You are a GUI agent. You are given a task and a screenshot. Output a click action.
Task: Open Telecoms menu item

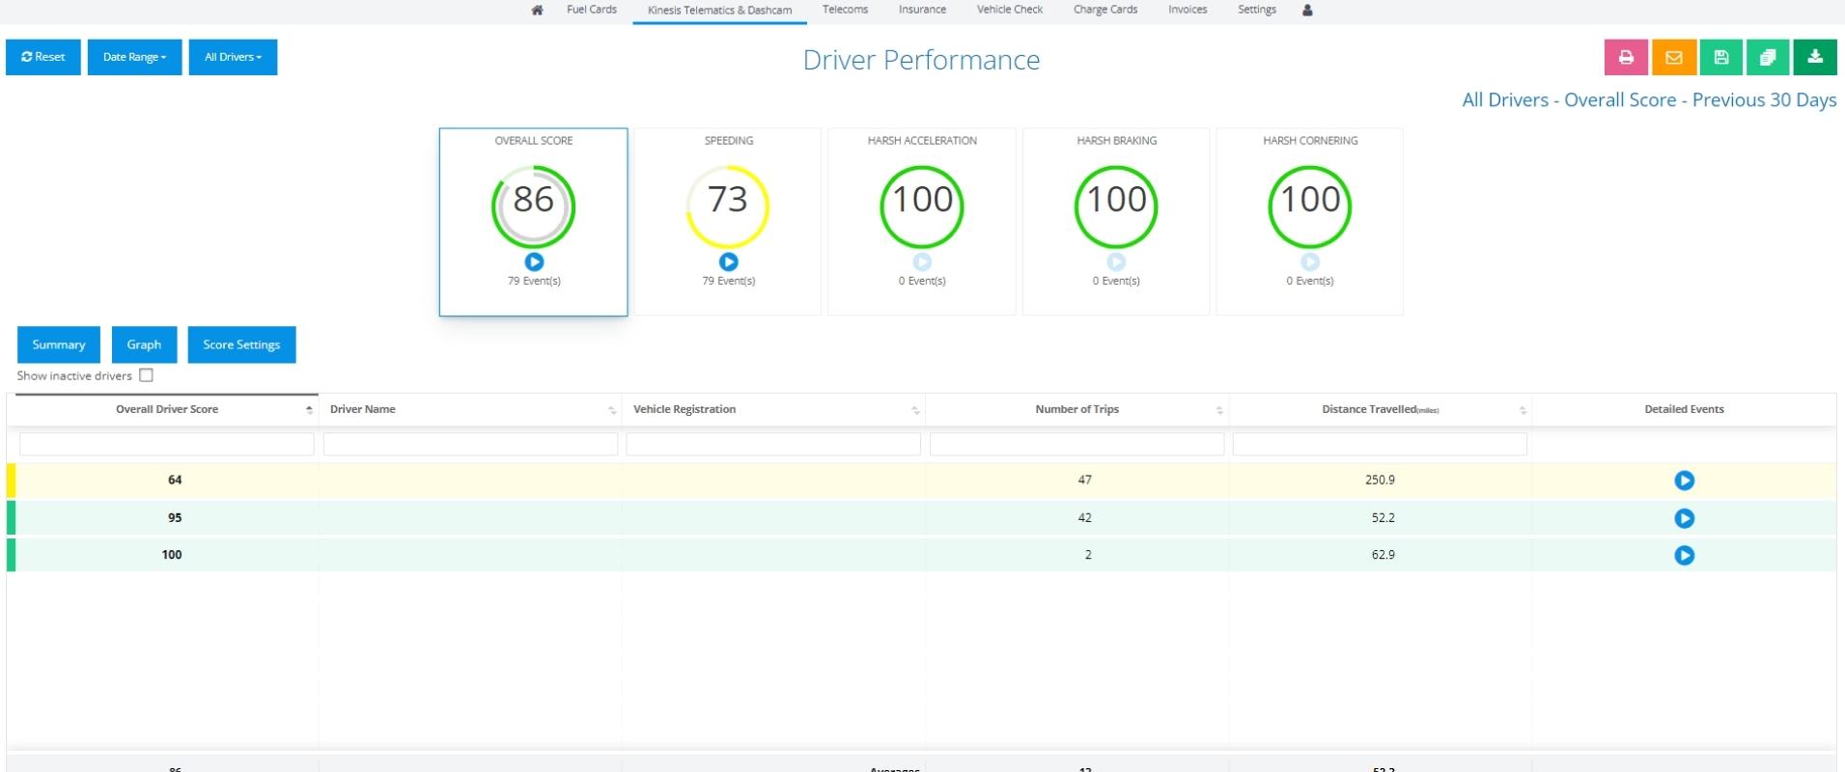click(845, 10)
